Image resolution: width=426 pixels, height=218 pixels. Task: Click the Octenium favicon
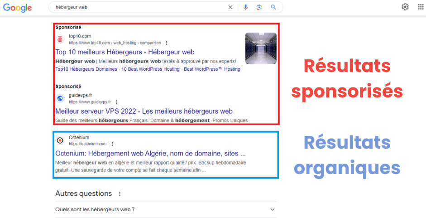point(60,140)
